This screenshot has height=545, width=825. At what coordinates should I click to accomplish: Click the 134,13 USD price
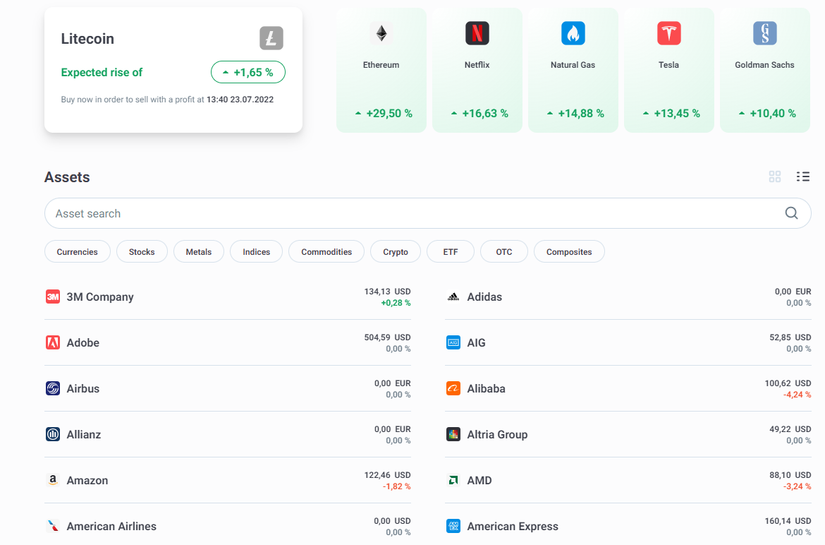387,291
